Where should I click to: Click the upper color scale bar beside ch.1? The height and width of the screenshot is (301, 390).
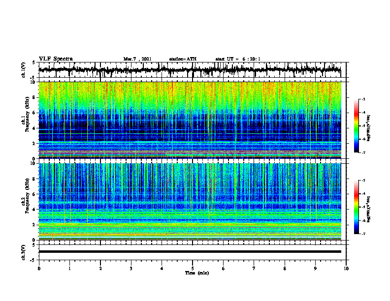[x=357, y=126]
